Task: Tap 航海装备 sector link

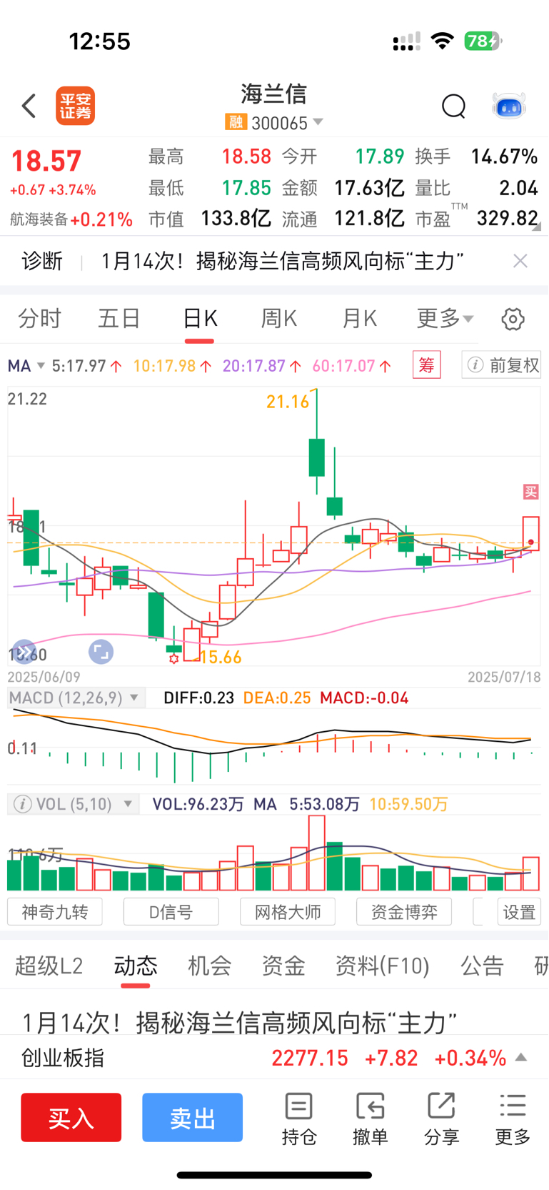Action: [39, 219]
